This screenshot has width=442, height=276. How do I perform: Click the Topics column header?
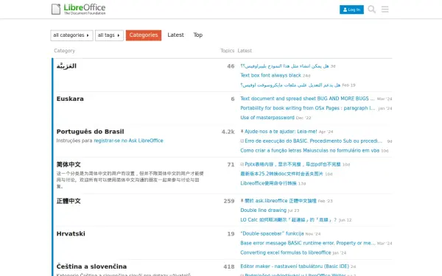click(227, 51)
